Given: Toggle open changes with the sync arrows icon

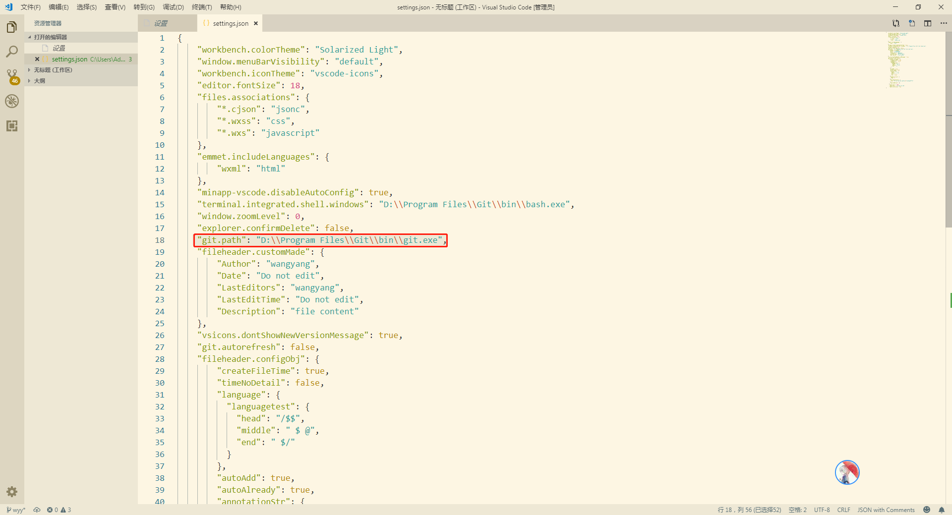Looking at the screenshot, I should tap(895, 23).
